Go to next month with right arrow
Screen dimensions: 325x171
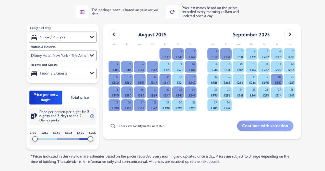tap(289, 34)
